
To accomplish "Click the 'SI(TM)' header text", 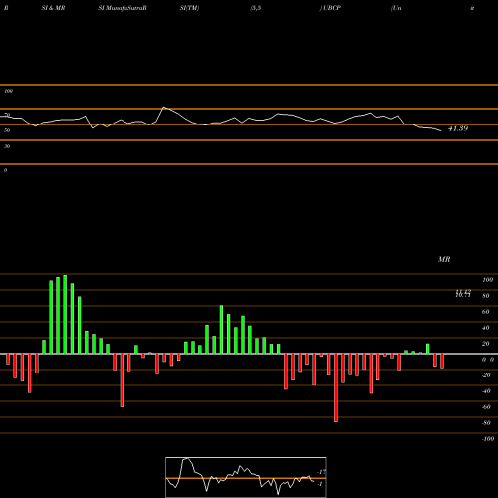I will click(189, 8).
